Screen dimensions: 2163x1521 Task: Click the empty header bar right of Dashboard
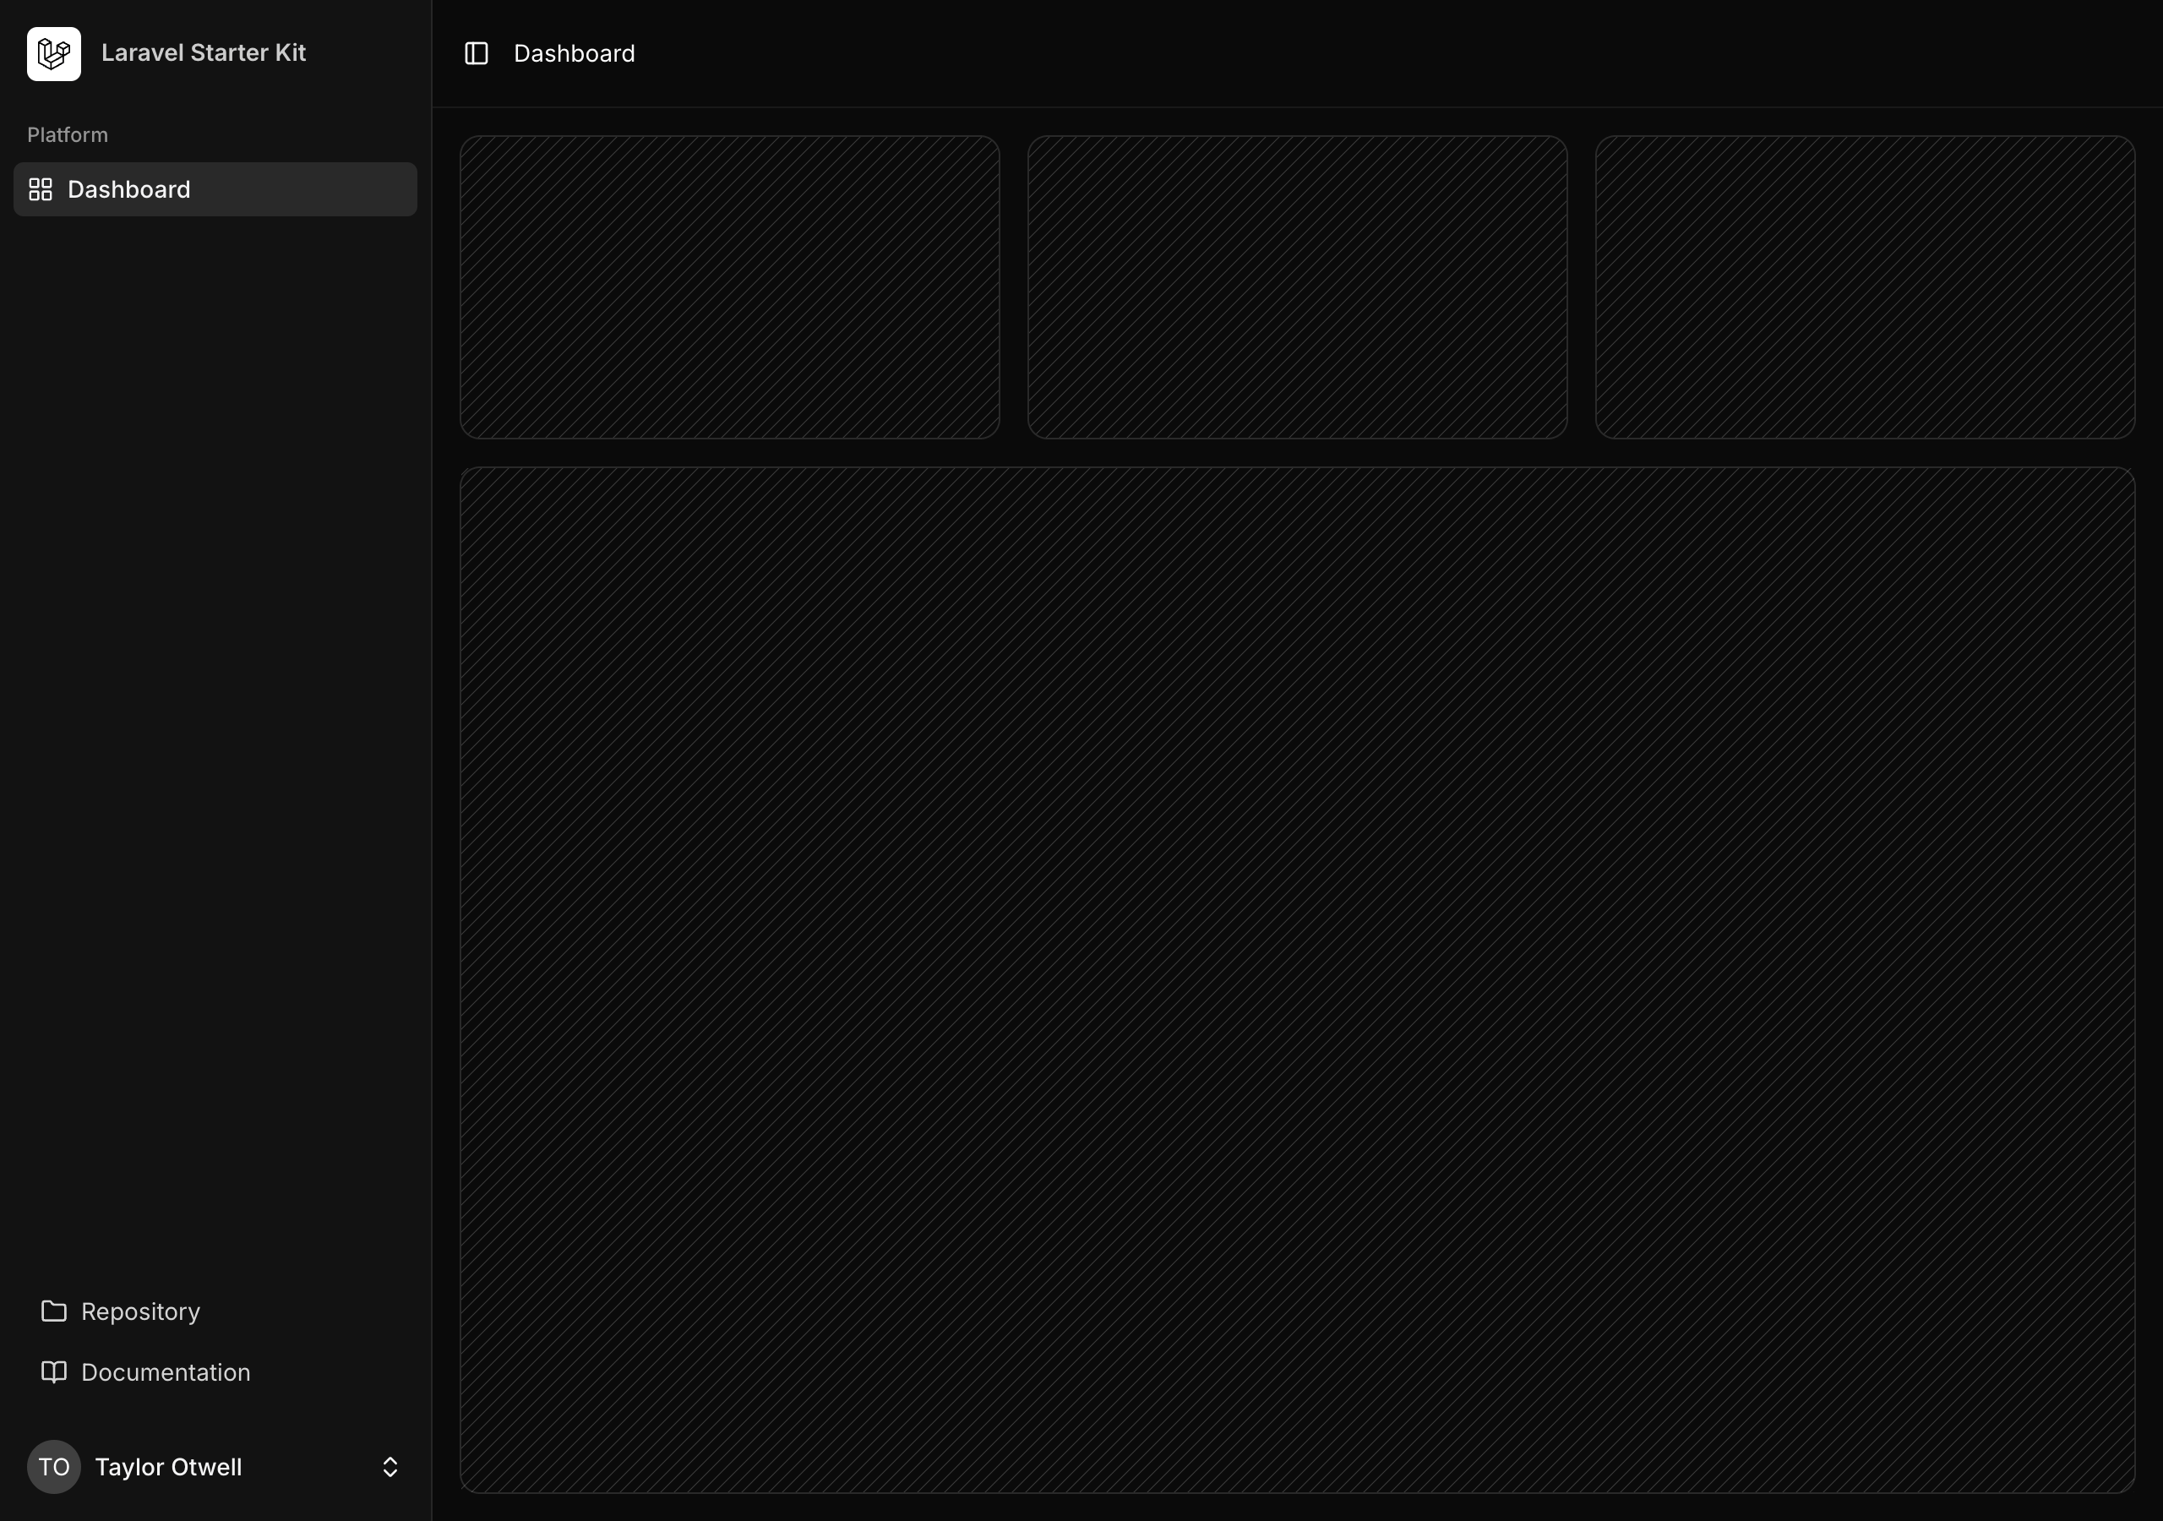(x=1413, y=54)
